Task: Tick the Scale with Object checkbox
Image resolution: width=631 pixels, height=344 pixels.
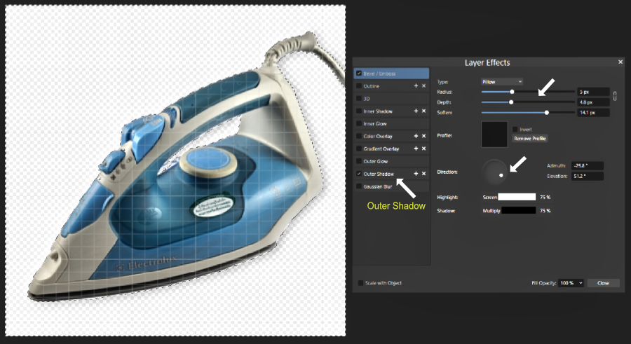Action: coord(361,283)
